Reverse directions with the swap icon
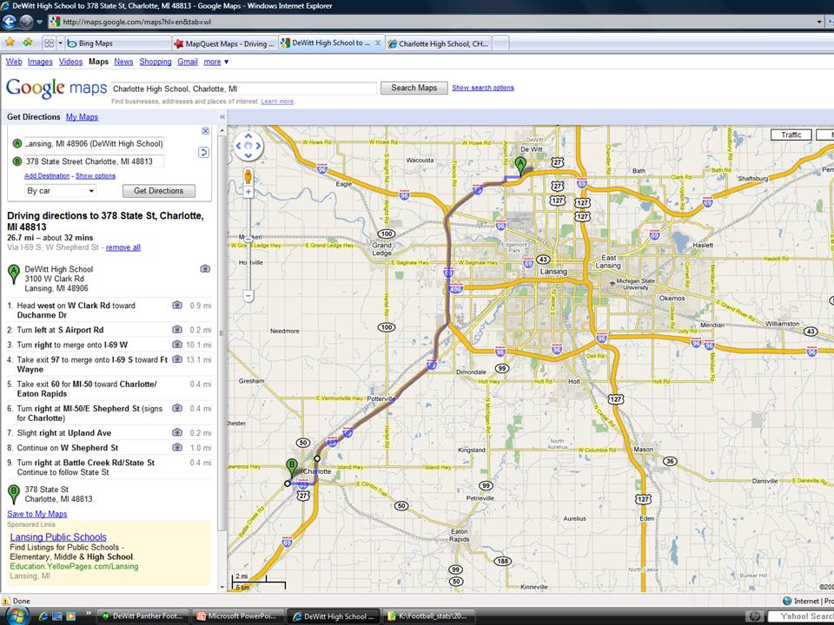 pyautogui.click(x=203, y=153)
